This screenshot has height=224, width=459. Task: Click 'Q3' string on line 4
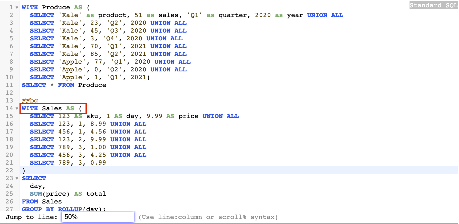pos(114,31)
